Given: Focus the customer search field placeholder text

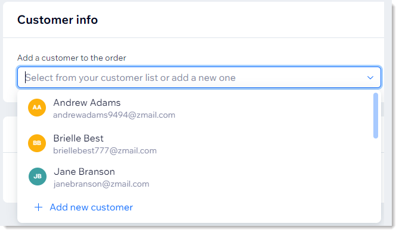Looking at the screenshot, I should 130,78.
